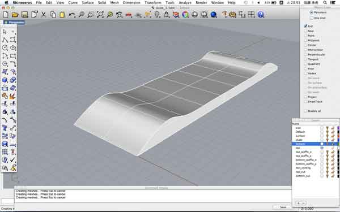Image resolution: width=340 pixels, height=212 pixels.
Task: Select the Zoom Extents toolbar icon
Action: (x=100, y=15)
